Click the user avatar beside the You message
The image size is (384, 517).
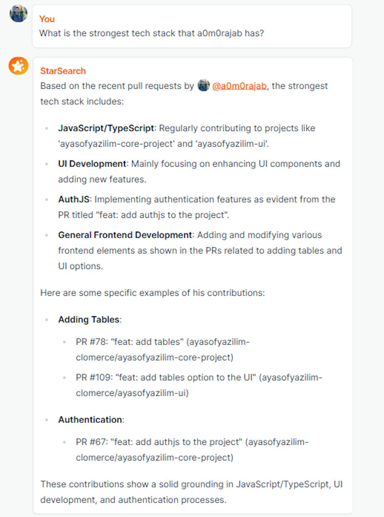18,14
